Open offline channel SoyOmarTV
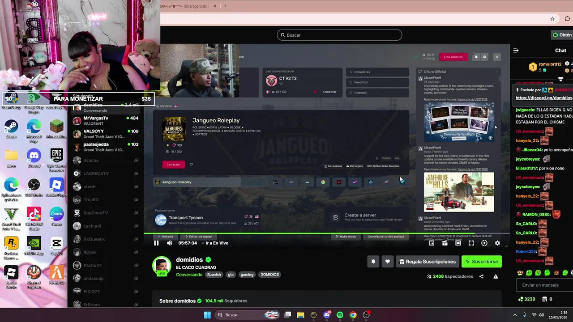The height and width of the screenshot is (322, 573). (106, 213)
